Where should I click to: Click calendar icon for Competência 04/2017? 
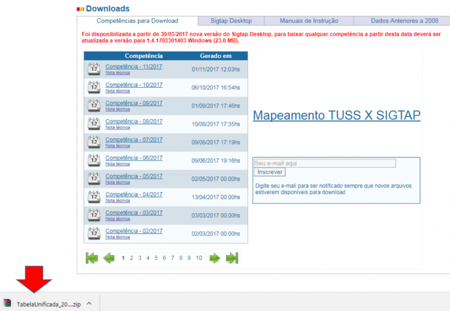tap(94, 197)
